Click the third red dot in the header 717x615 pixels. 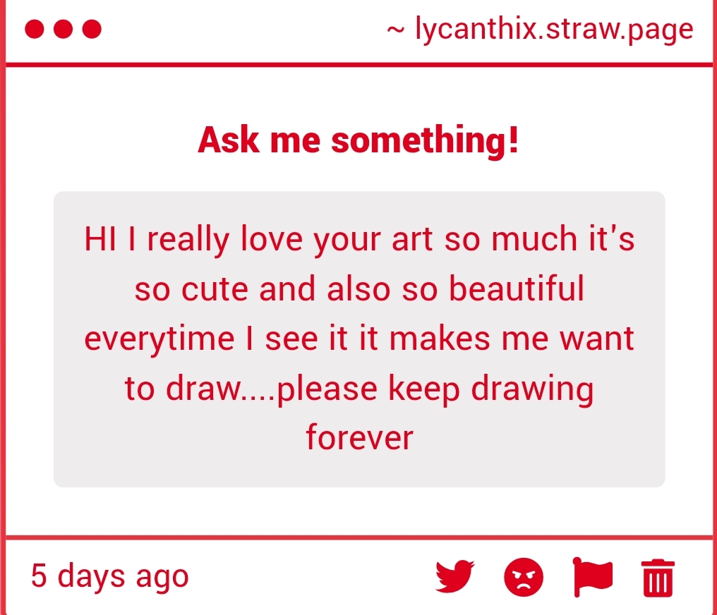coord(92,30)
